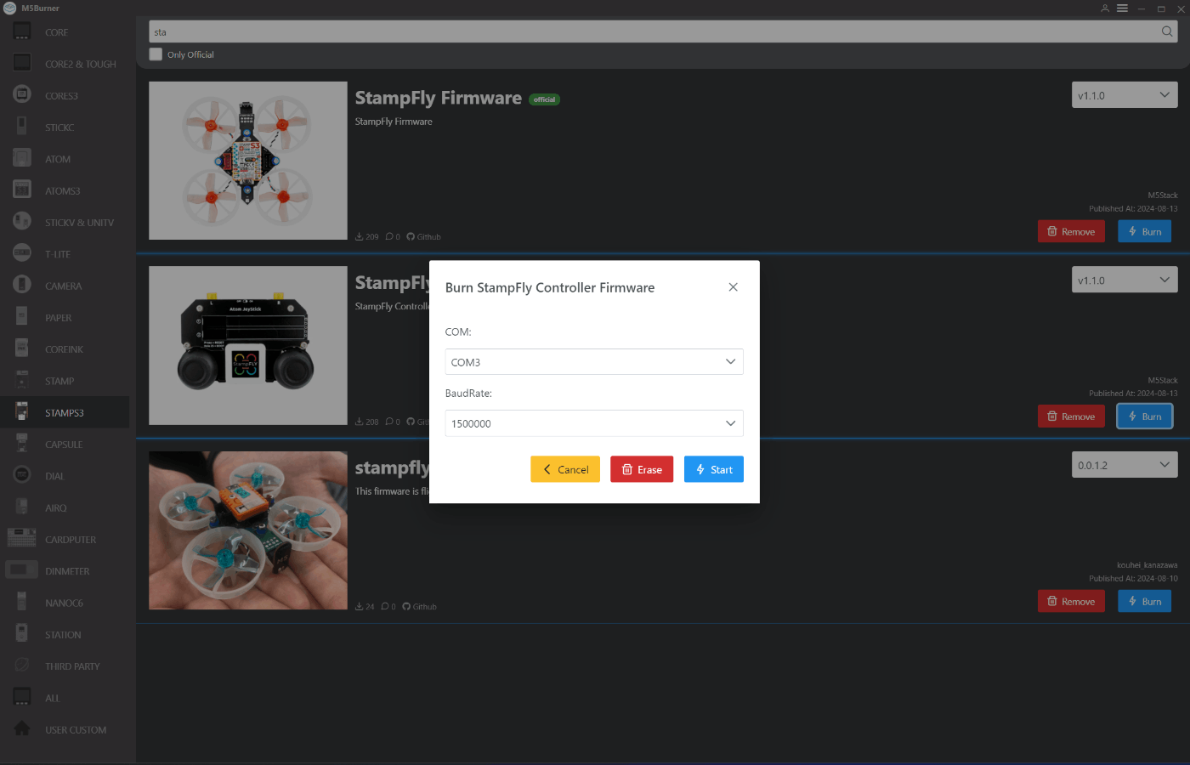Screen dimensions: 1190x765
Task: Select the STAMPS3 device icon
Action: [x=22, y=411]
